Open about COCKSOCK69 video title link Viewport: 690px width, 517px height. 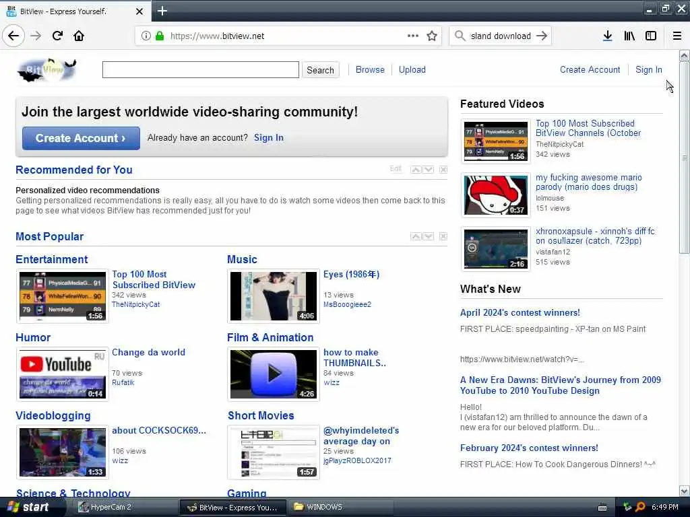pos(159,430)
